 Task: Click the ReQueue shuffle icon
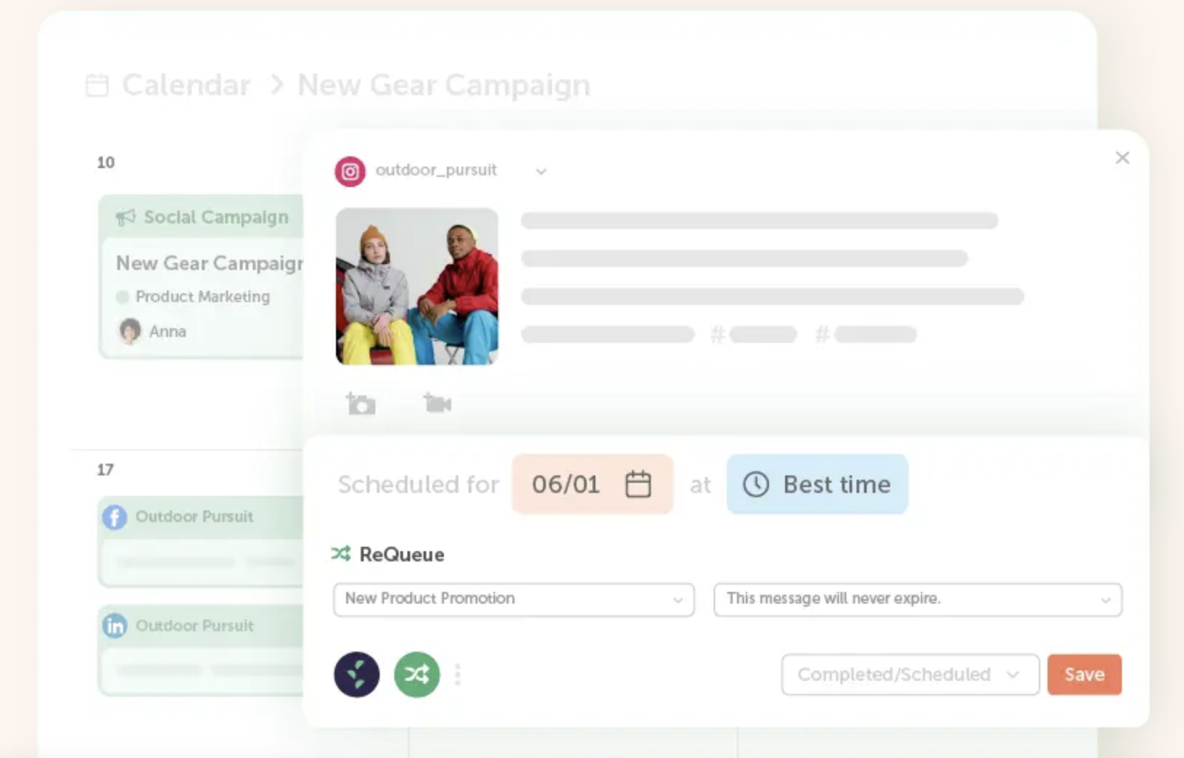(341, 553)
